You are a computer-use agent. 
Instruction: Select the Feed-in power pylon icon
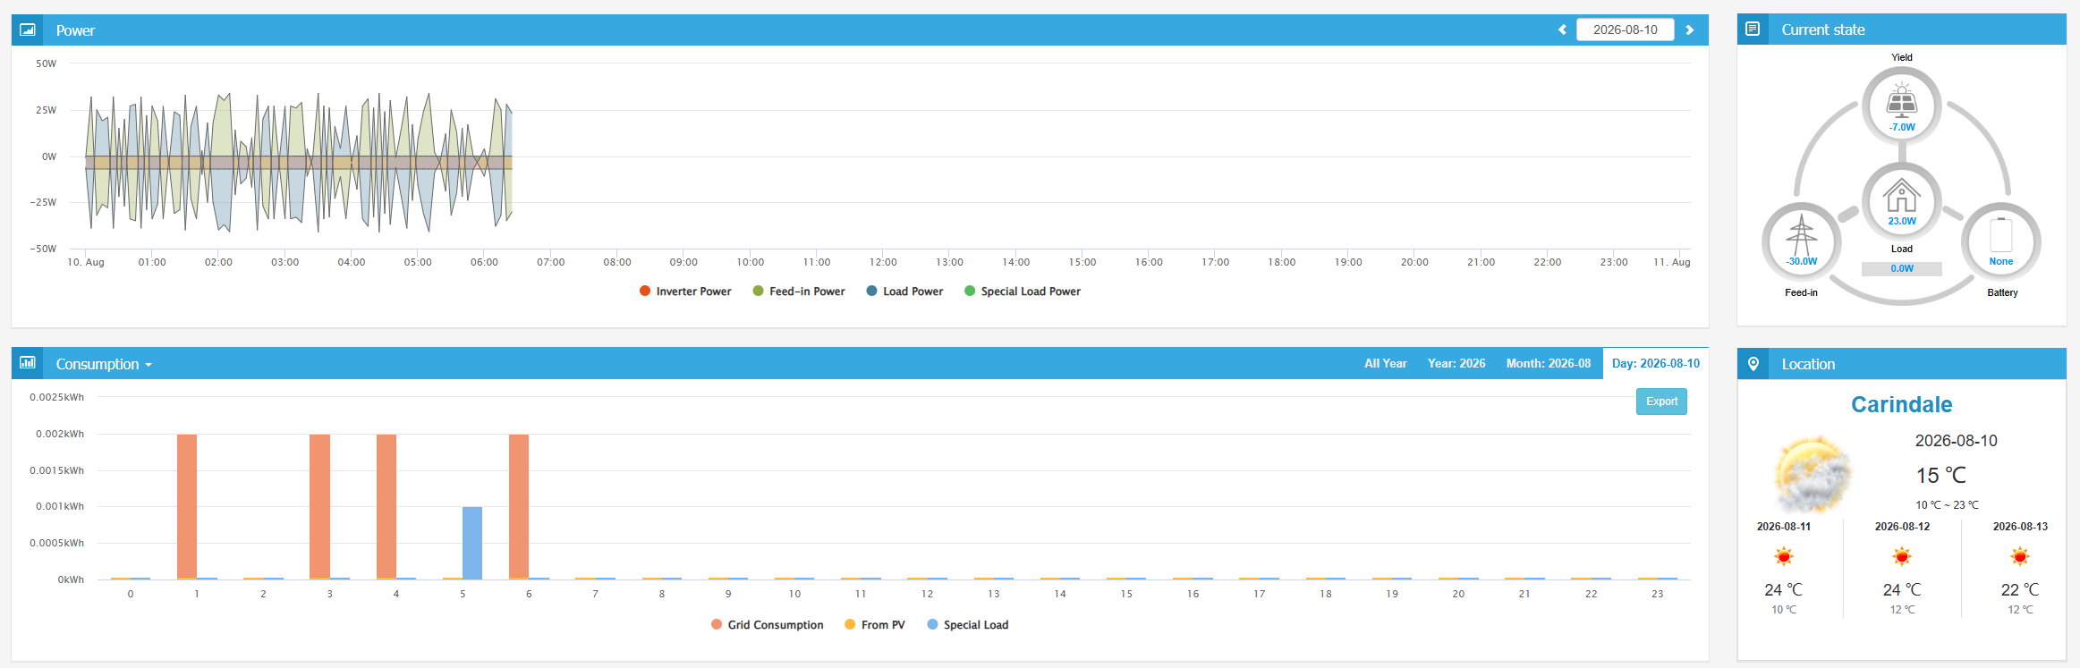1801,235
